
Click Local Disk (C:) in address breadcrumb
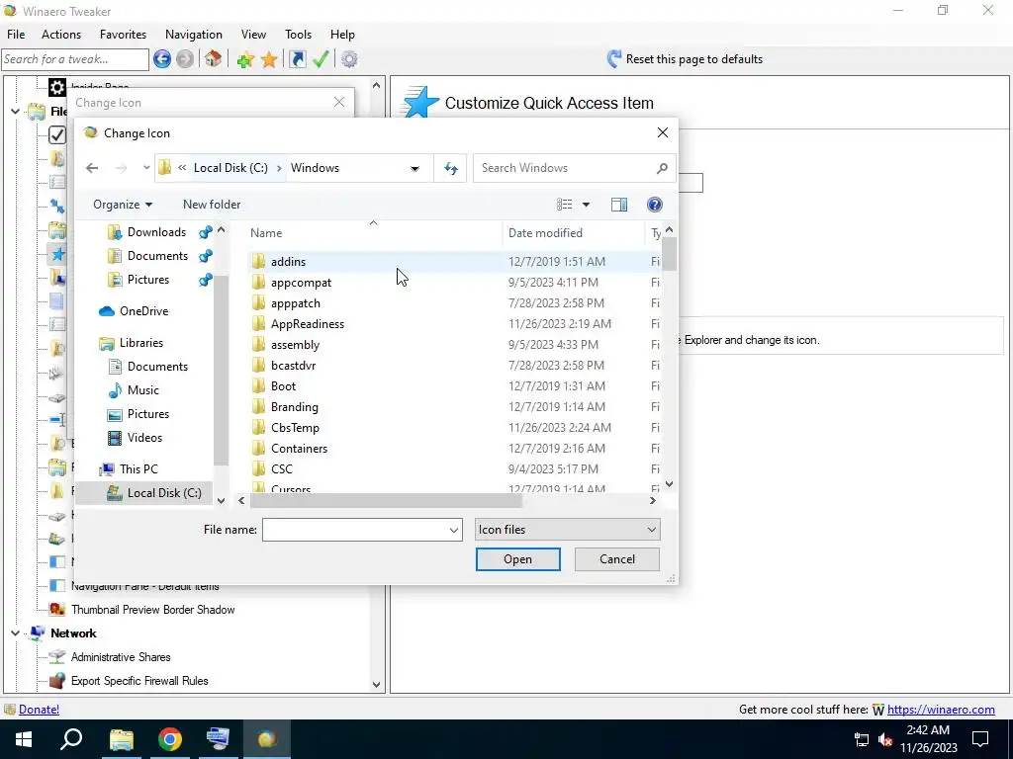click(230, 168)
